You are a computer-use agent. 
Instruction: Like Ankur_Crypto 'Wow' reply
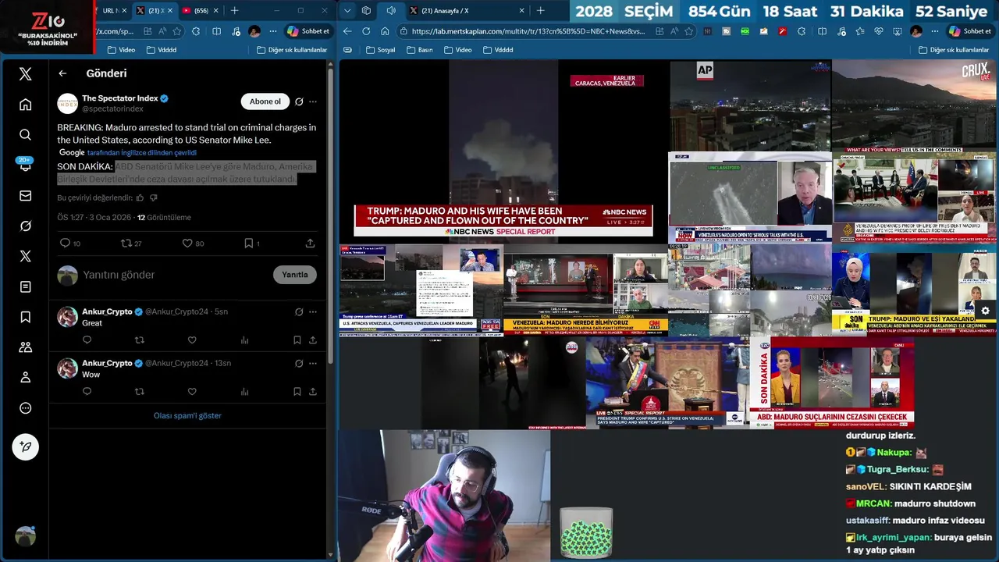192,392
